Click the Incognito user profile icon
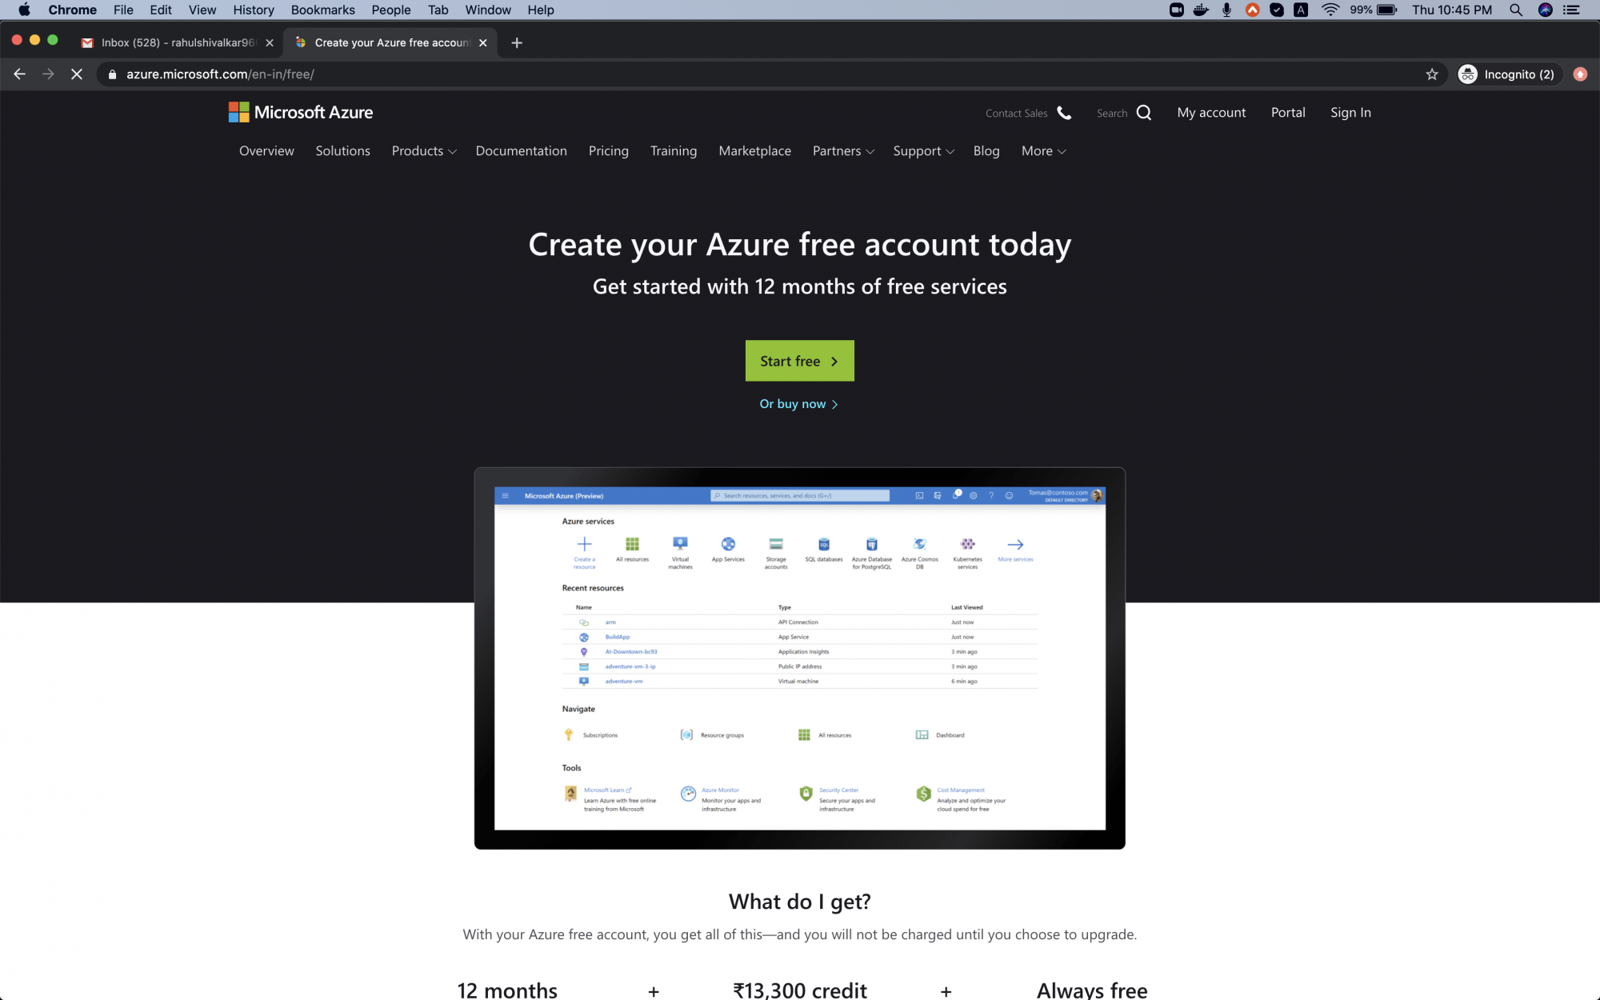 click(1469, 73)
